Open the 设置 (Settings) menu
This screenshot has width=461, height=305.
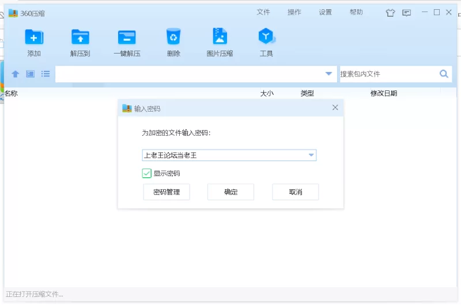[326, 12]
